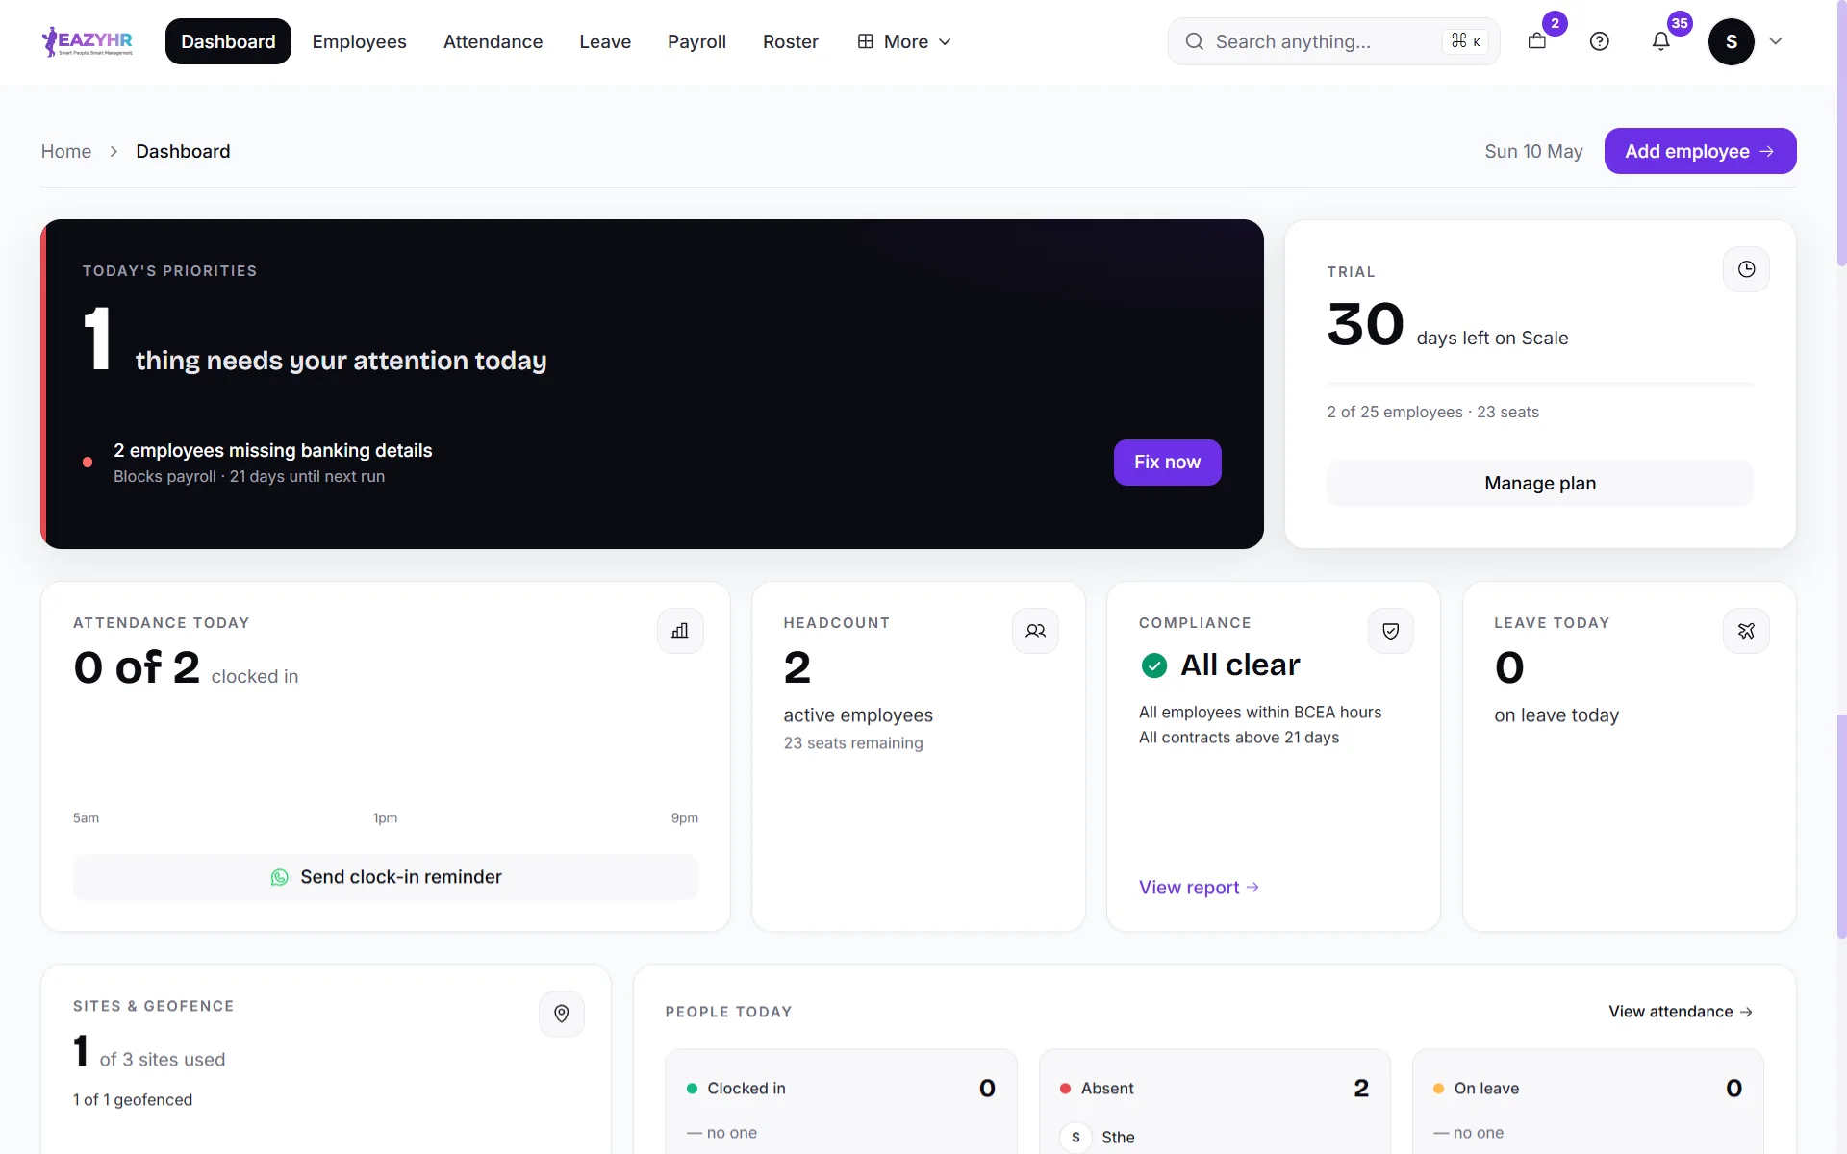
Task: Click '1 of 1 geofenced' text
Action: coord(133,1100)
